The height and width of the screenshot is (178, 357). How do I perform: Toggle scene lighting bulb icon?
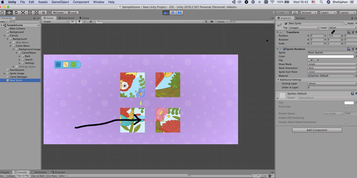[79, 21]
